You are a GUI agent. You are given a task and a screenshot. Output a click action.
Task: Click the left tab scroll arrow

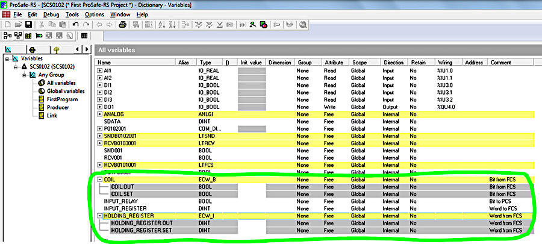78,49
